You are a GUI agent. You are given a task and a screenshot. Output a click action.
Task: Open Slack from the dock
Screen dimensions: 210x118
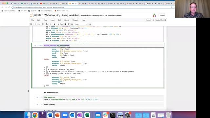[105, 115]
